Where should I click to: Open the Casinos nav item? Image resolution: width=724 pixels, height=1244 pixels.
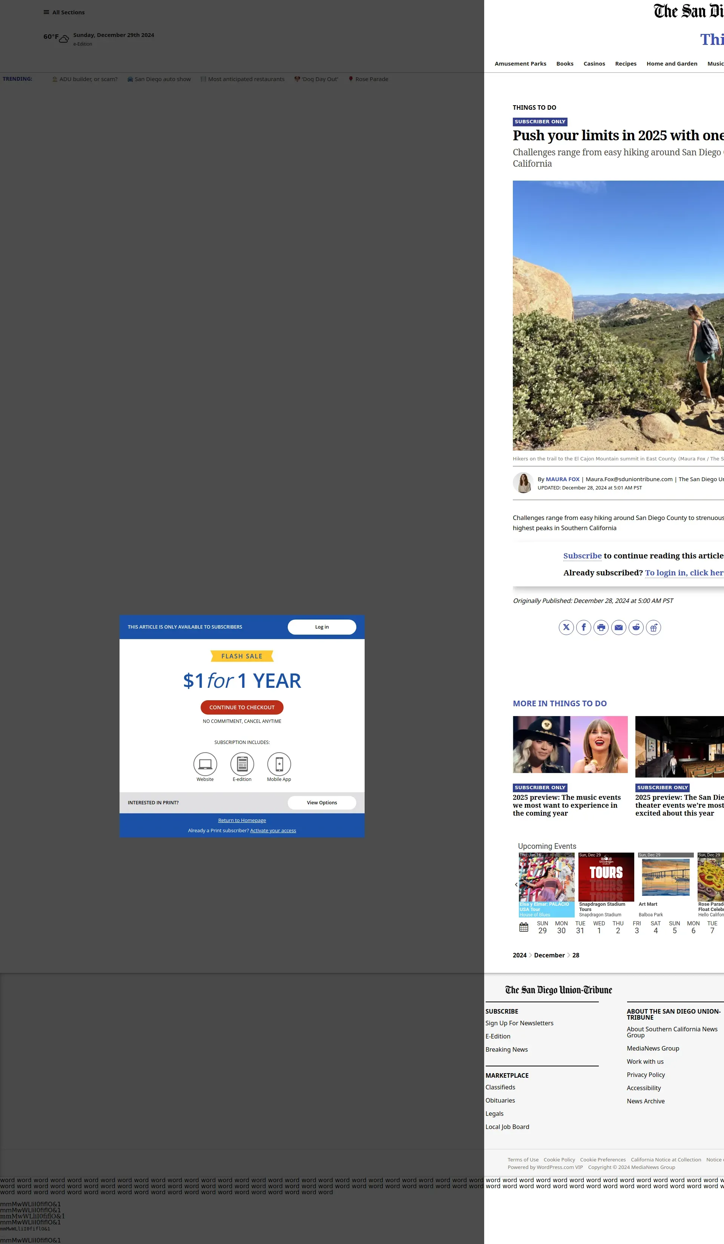pos(594,64)
